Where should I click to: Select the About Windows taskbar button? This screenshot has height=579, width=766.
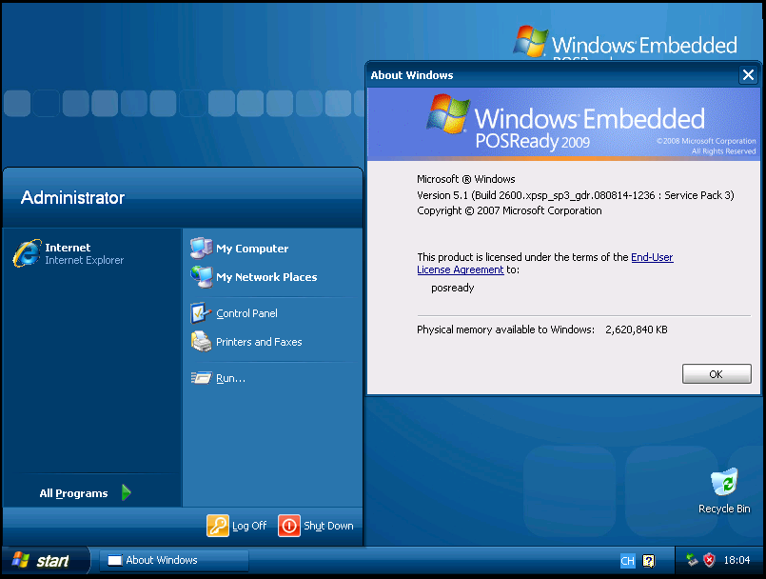(174, 560)
